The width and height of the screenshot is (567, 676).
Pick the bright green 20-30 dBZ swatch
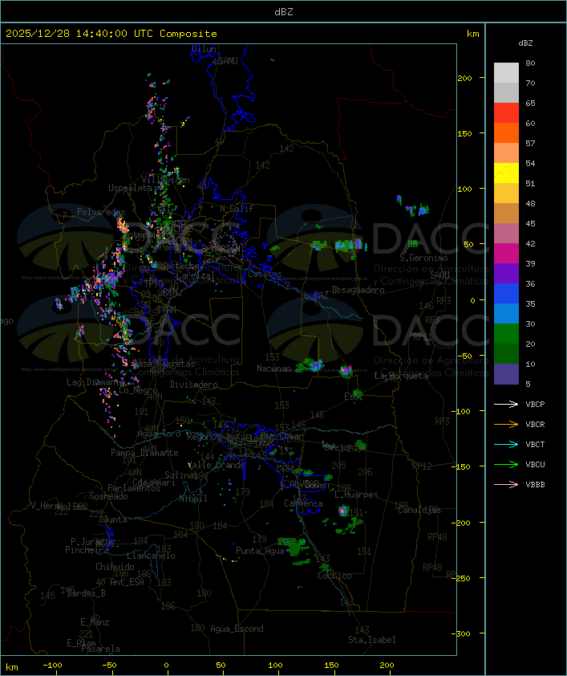coord(506,334)
